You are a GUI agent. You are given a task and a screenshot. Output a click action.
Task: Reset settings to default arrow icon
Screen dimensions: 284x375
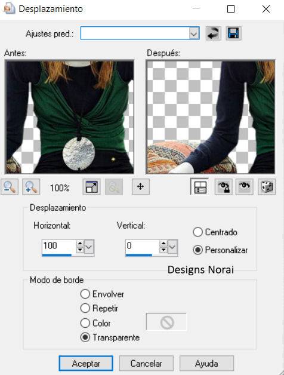pos(213,33)
